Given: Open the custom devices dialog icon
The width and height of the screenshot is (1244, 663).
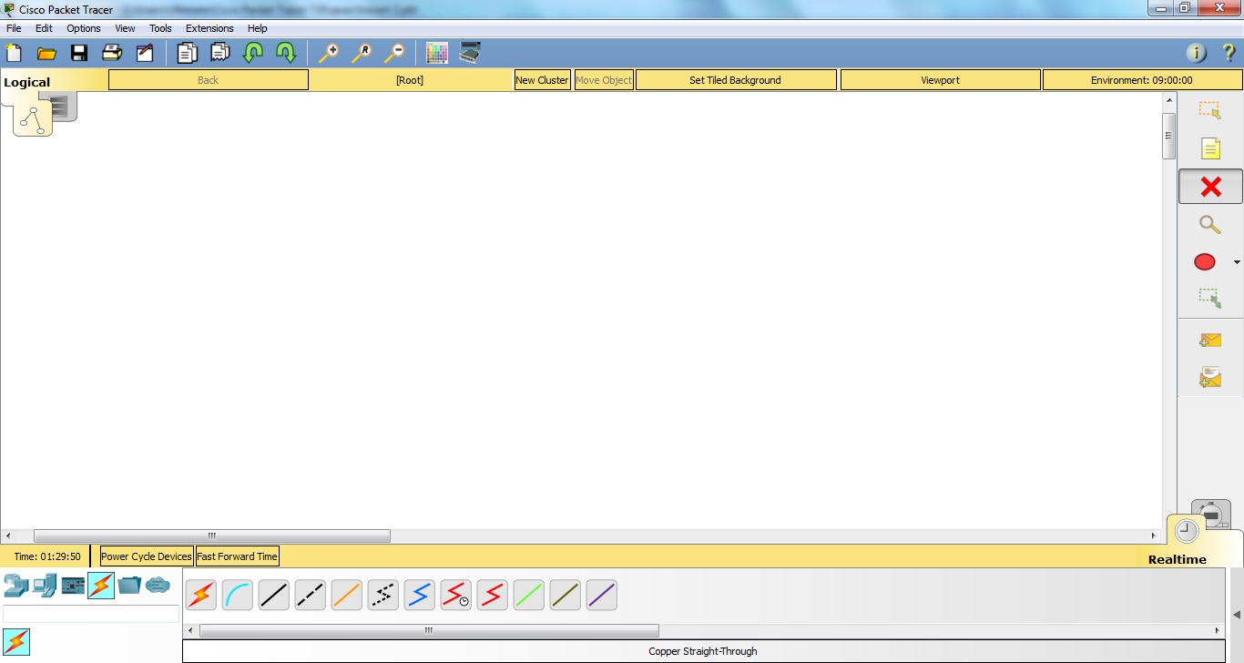Looking at the screenshot, I should [x=470, y=53].
